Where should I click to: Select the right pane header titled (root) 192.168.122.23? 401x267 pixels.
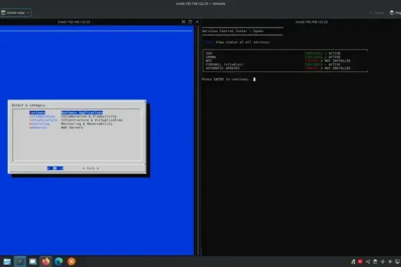tap(311, 22)
